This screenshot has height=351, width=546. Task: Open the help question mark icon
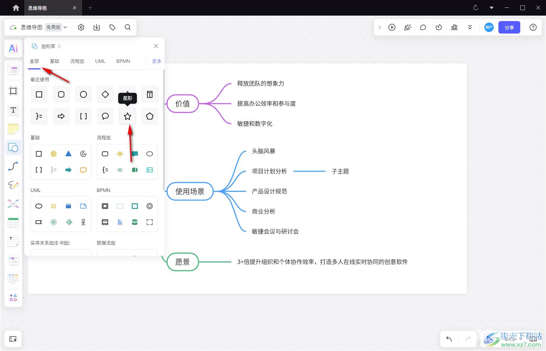coord(533,27)
